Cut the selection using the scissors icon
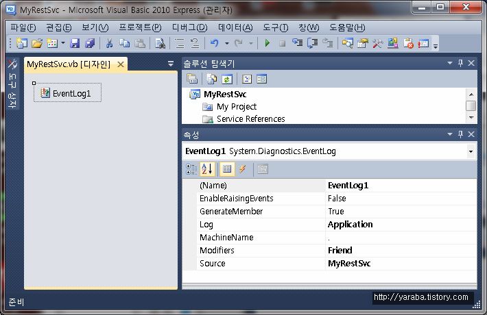The image size is (487, 315). 109,43
